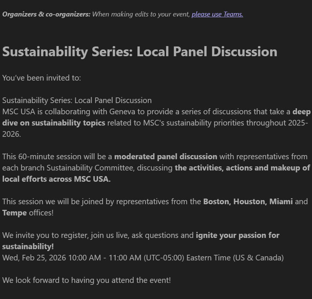The height and width of the screenshot is (299, 312).
Task: Click the '2026.' text ending the paragraph
Action: click(x=12, y=134)
